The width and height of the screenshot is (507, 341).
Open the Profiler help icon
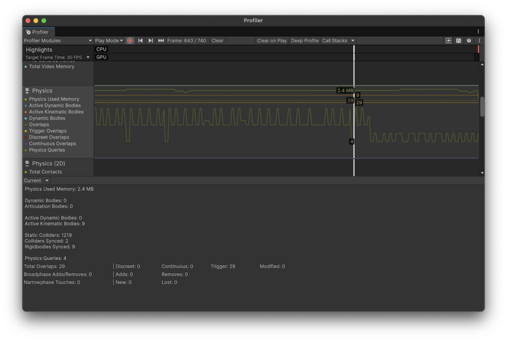point(469,40)
